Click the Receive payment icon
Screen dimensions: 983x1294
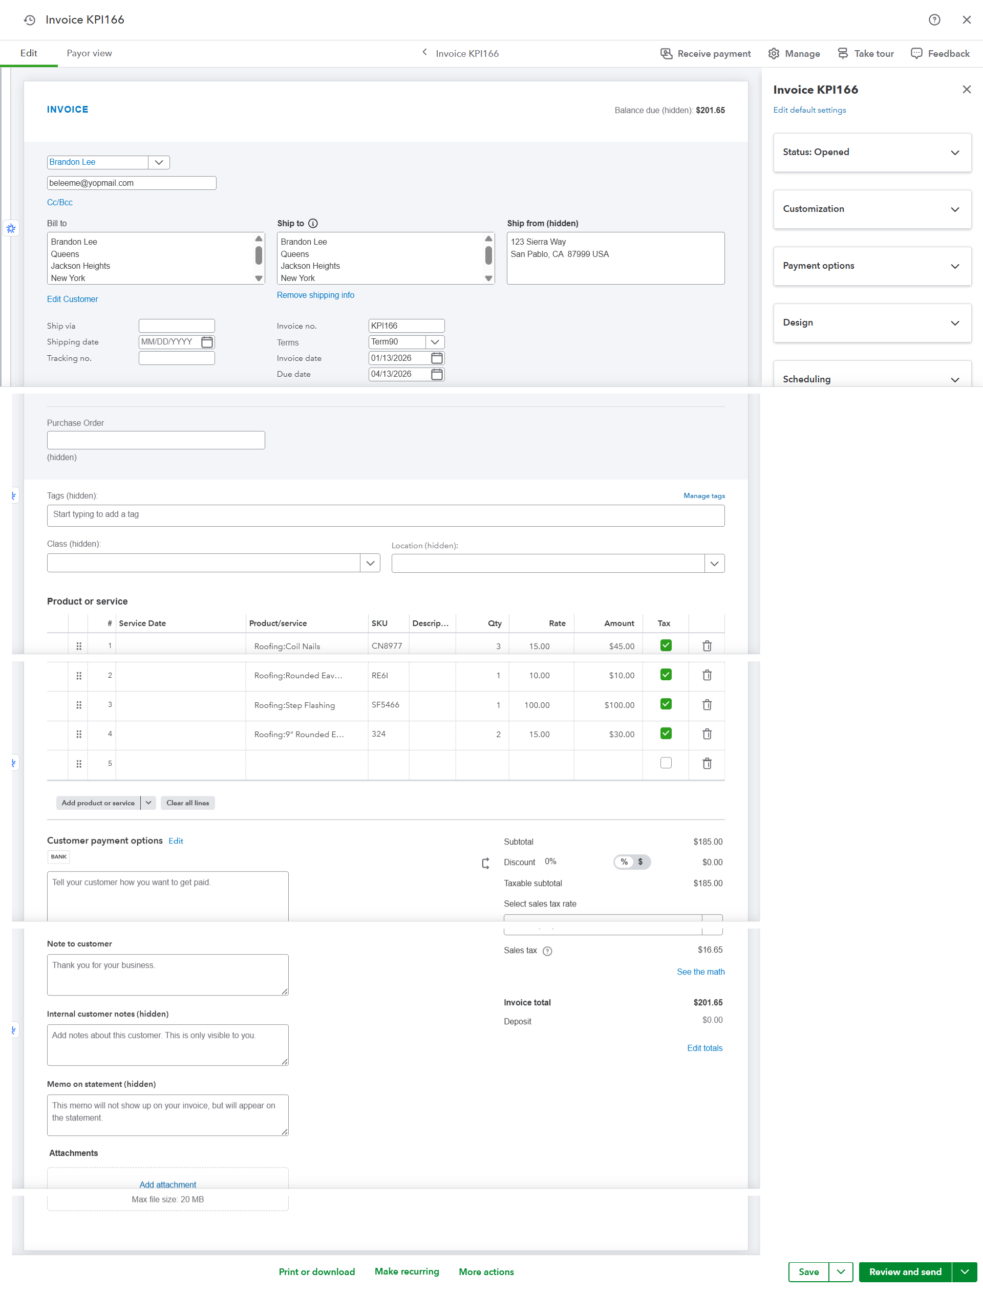coord(666,53)
